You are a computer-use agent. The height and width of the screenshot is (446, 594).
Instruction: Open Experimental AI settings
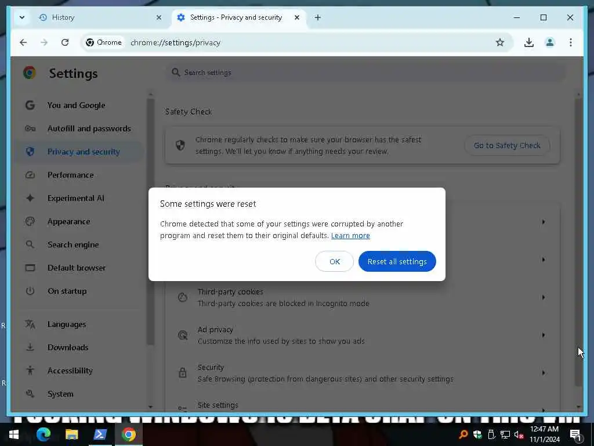click(79, 198)
